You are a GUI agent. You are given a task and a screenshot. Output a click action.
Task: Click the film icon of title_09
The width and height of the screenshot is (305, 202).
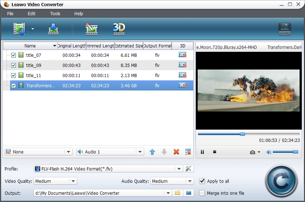click(21, 65)
